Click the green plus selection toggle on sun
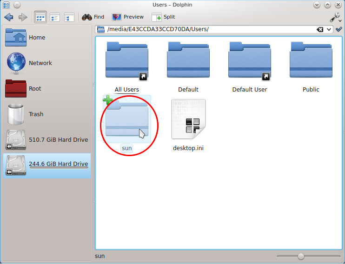 [x=108, y=100]
